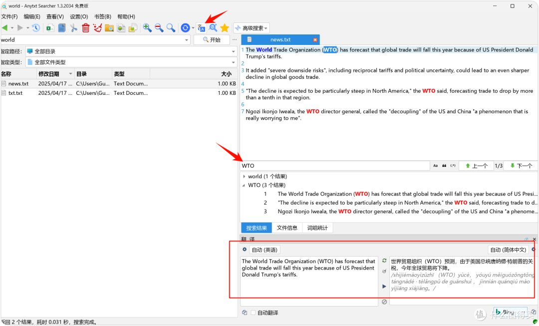Click the 下一个 next match button
This screenshot has height=326, width=539.
tap(521, 166)
